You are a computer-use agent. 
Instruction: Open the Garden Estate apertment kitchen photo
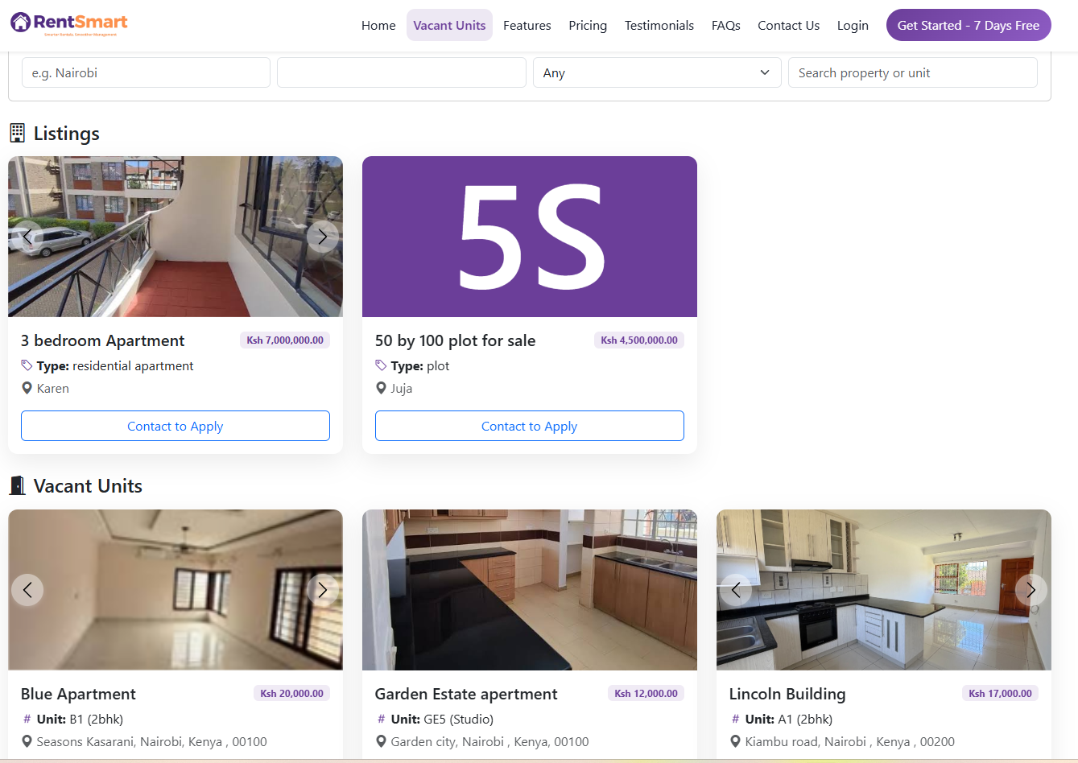530,590
